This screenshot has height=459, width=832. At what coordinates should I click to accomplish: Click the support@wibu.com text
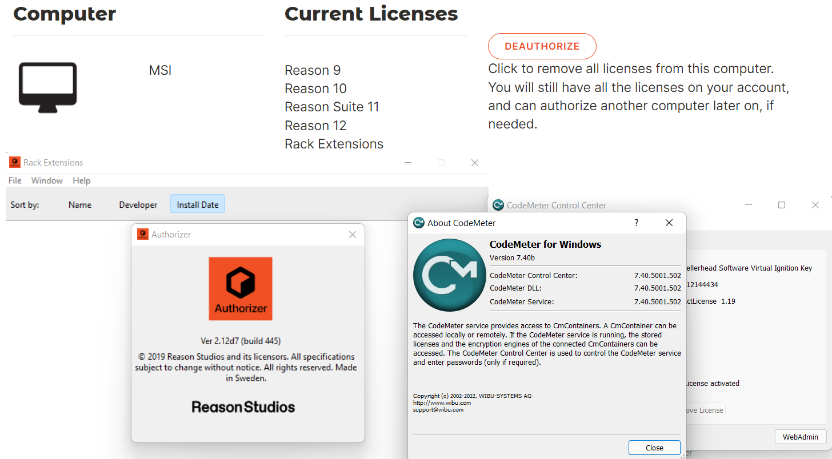[x=438, y=409]
